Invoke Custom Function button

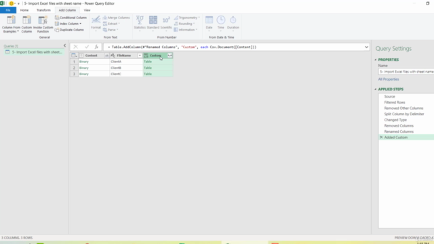(x=43, y=24)
